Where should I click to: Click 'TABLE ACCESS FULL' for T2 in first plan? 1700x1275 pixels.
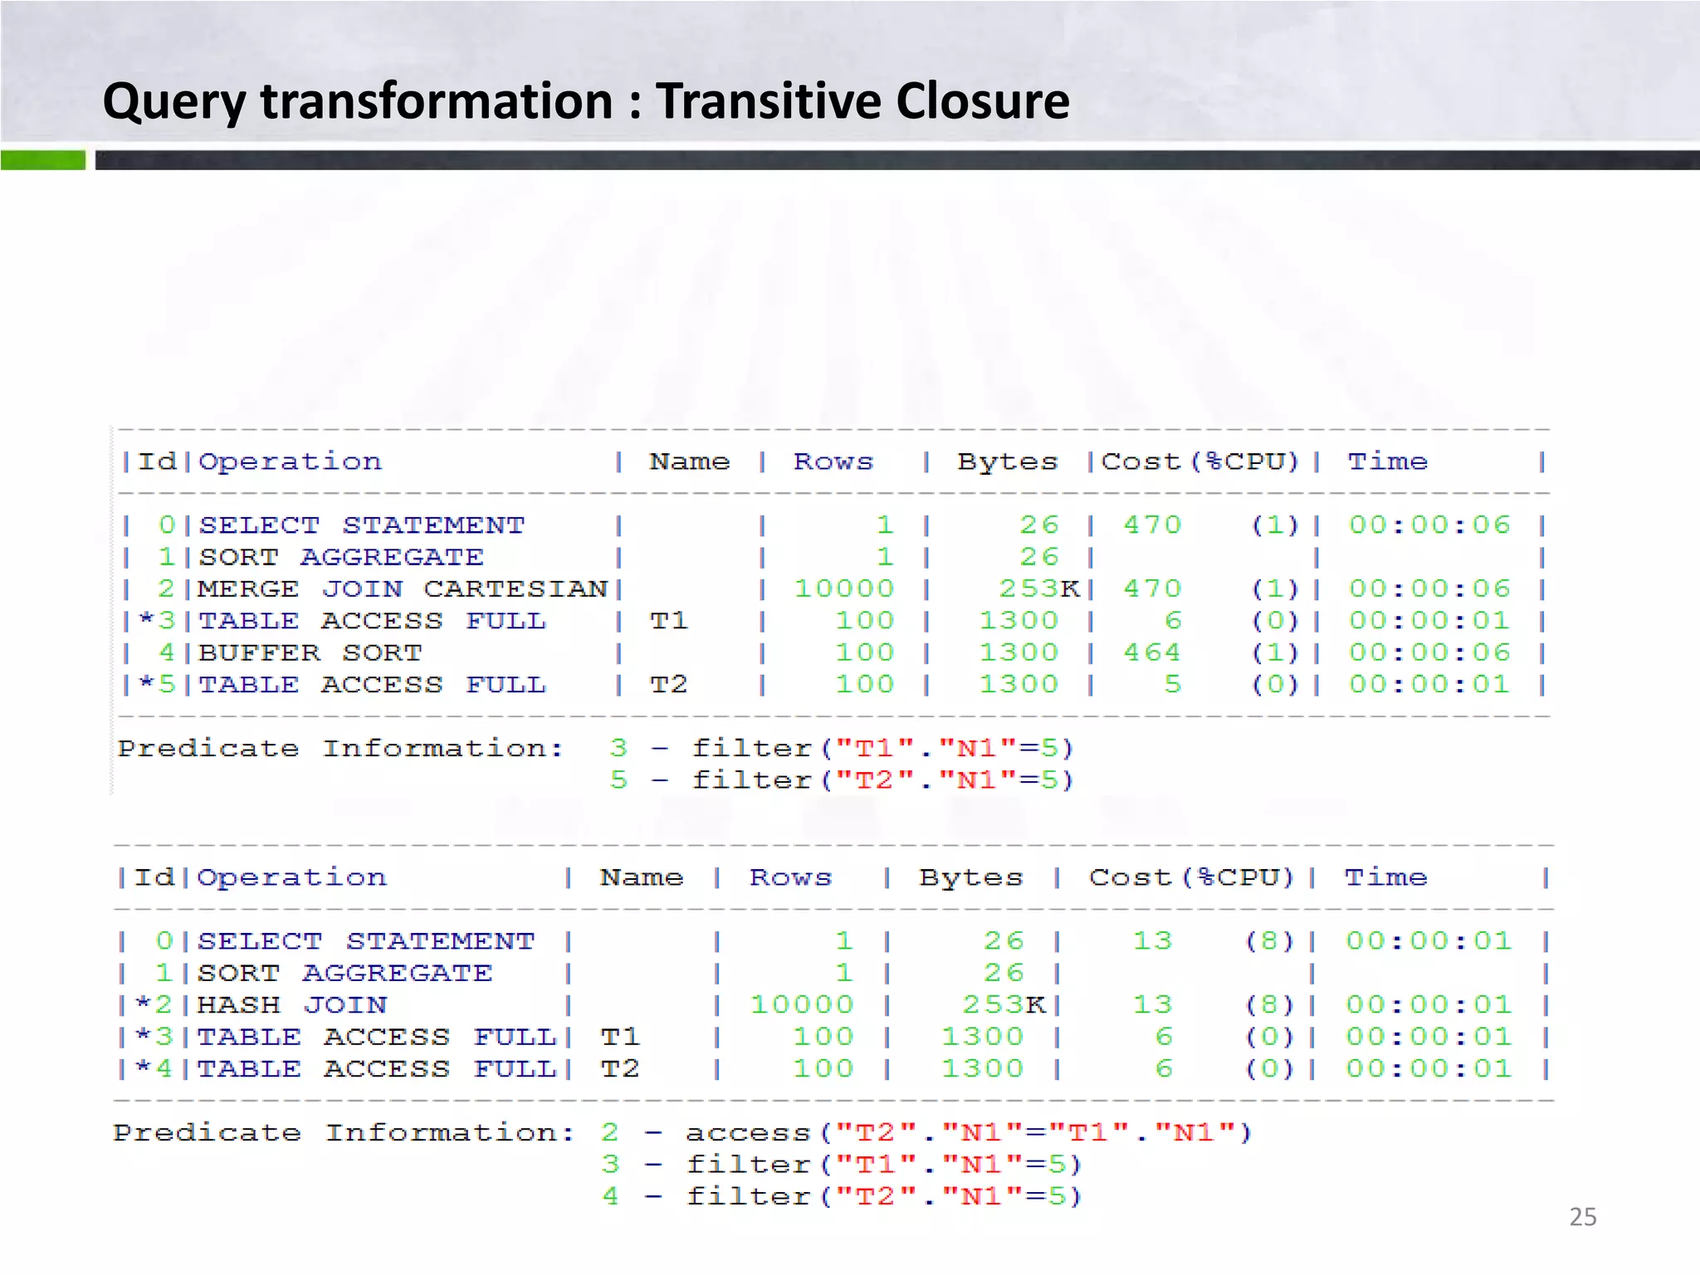point(372,685)
